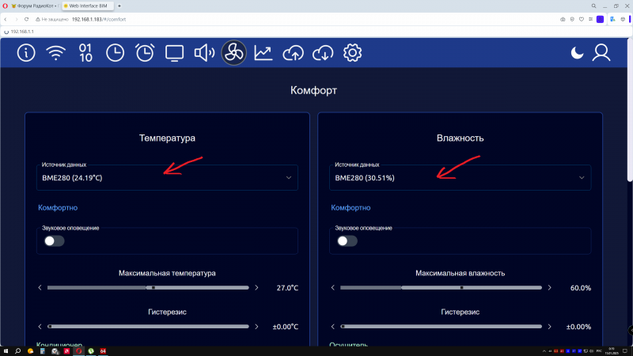Open the Wi-Fi settings icon

[x=55, y=53]
